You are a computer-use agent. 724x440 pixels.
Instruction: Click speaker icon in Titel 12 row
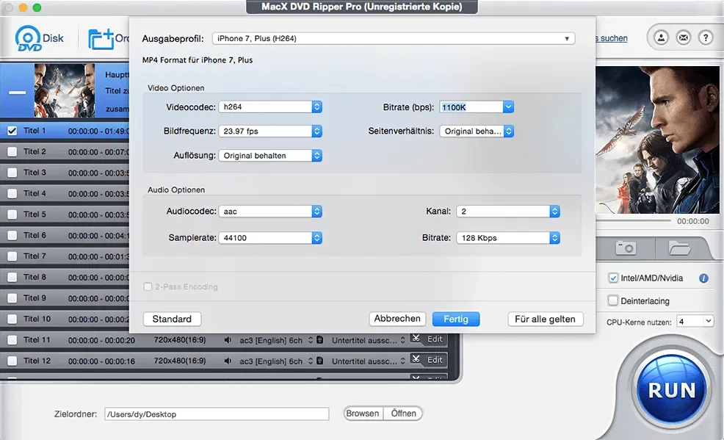click(x=228, y=361)
